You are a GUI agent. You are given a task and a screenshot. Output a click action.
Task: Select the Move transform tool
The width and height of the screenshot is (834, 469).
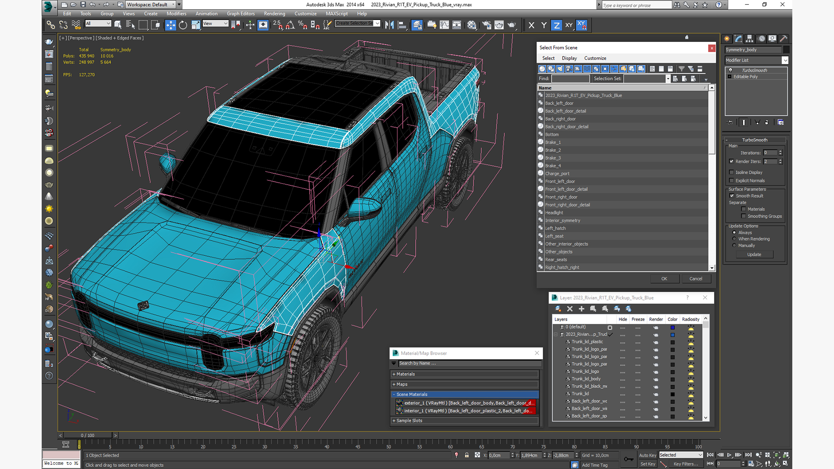pos(171,25)
